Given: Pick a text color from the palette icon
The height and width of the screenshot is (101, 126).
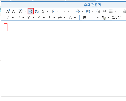Looking at the screenshot, I should [104, 18].
